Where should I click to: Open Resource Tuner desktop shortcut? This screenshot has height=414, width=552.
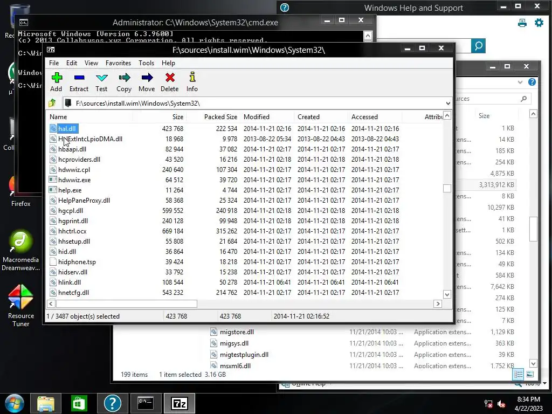click(x=21, y=306)
